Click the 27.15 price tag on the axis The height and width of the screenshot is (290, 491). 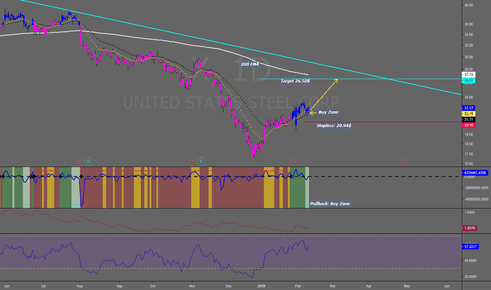coord(468,75)
